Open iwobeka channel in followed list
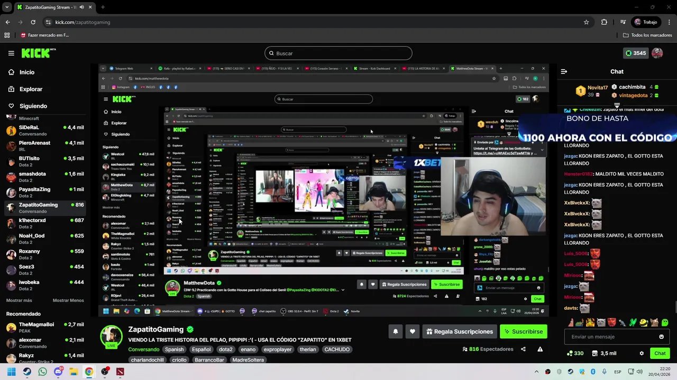Viewport: 677px width, 380px height. click(x=45, y=284)
